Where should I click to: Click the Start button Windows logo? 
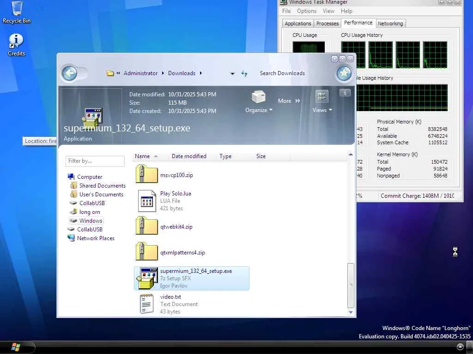point(16,347)
